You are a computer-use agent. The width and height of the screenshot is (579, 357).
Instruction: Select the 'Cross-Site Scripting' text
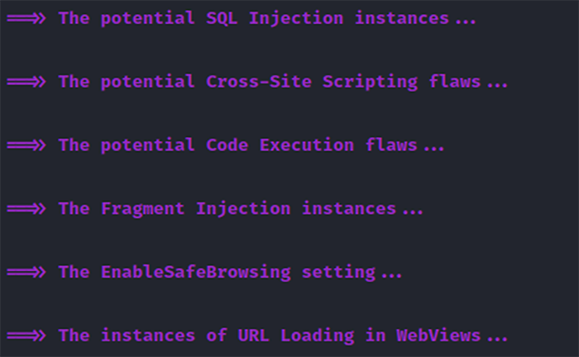(x=312, y=83)
